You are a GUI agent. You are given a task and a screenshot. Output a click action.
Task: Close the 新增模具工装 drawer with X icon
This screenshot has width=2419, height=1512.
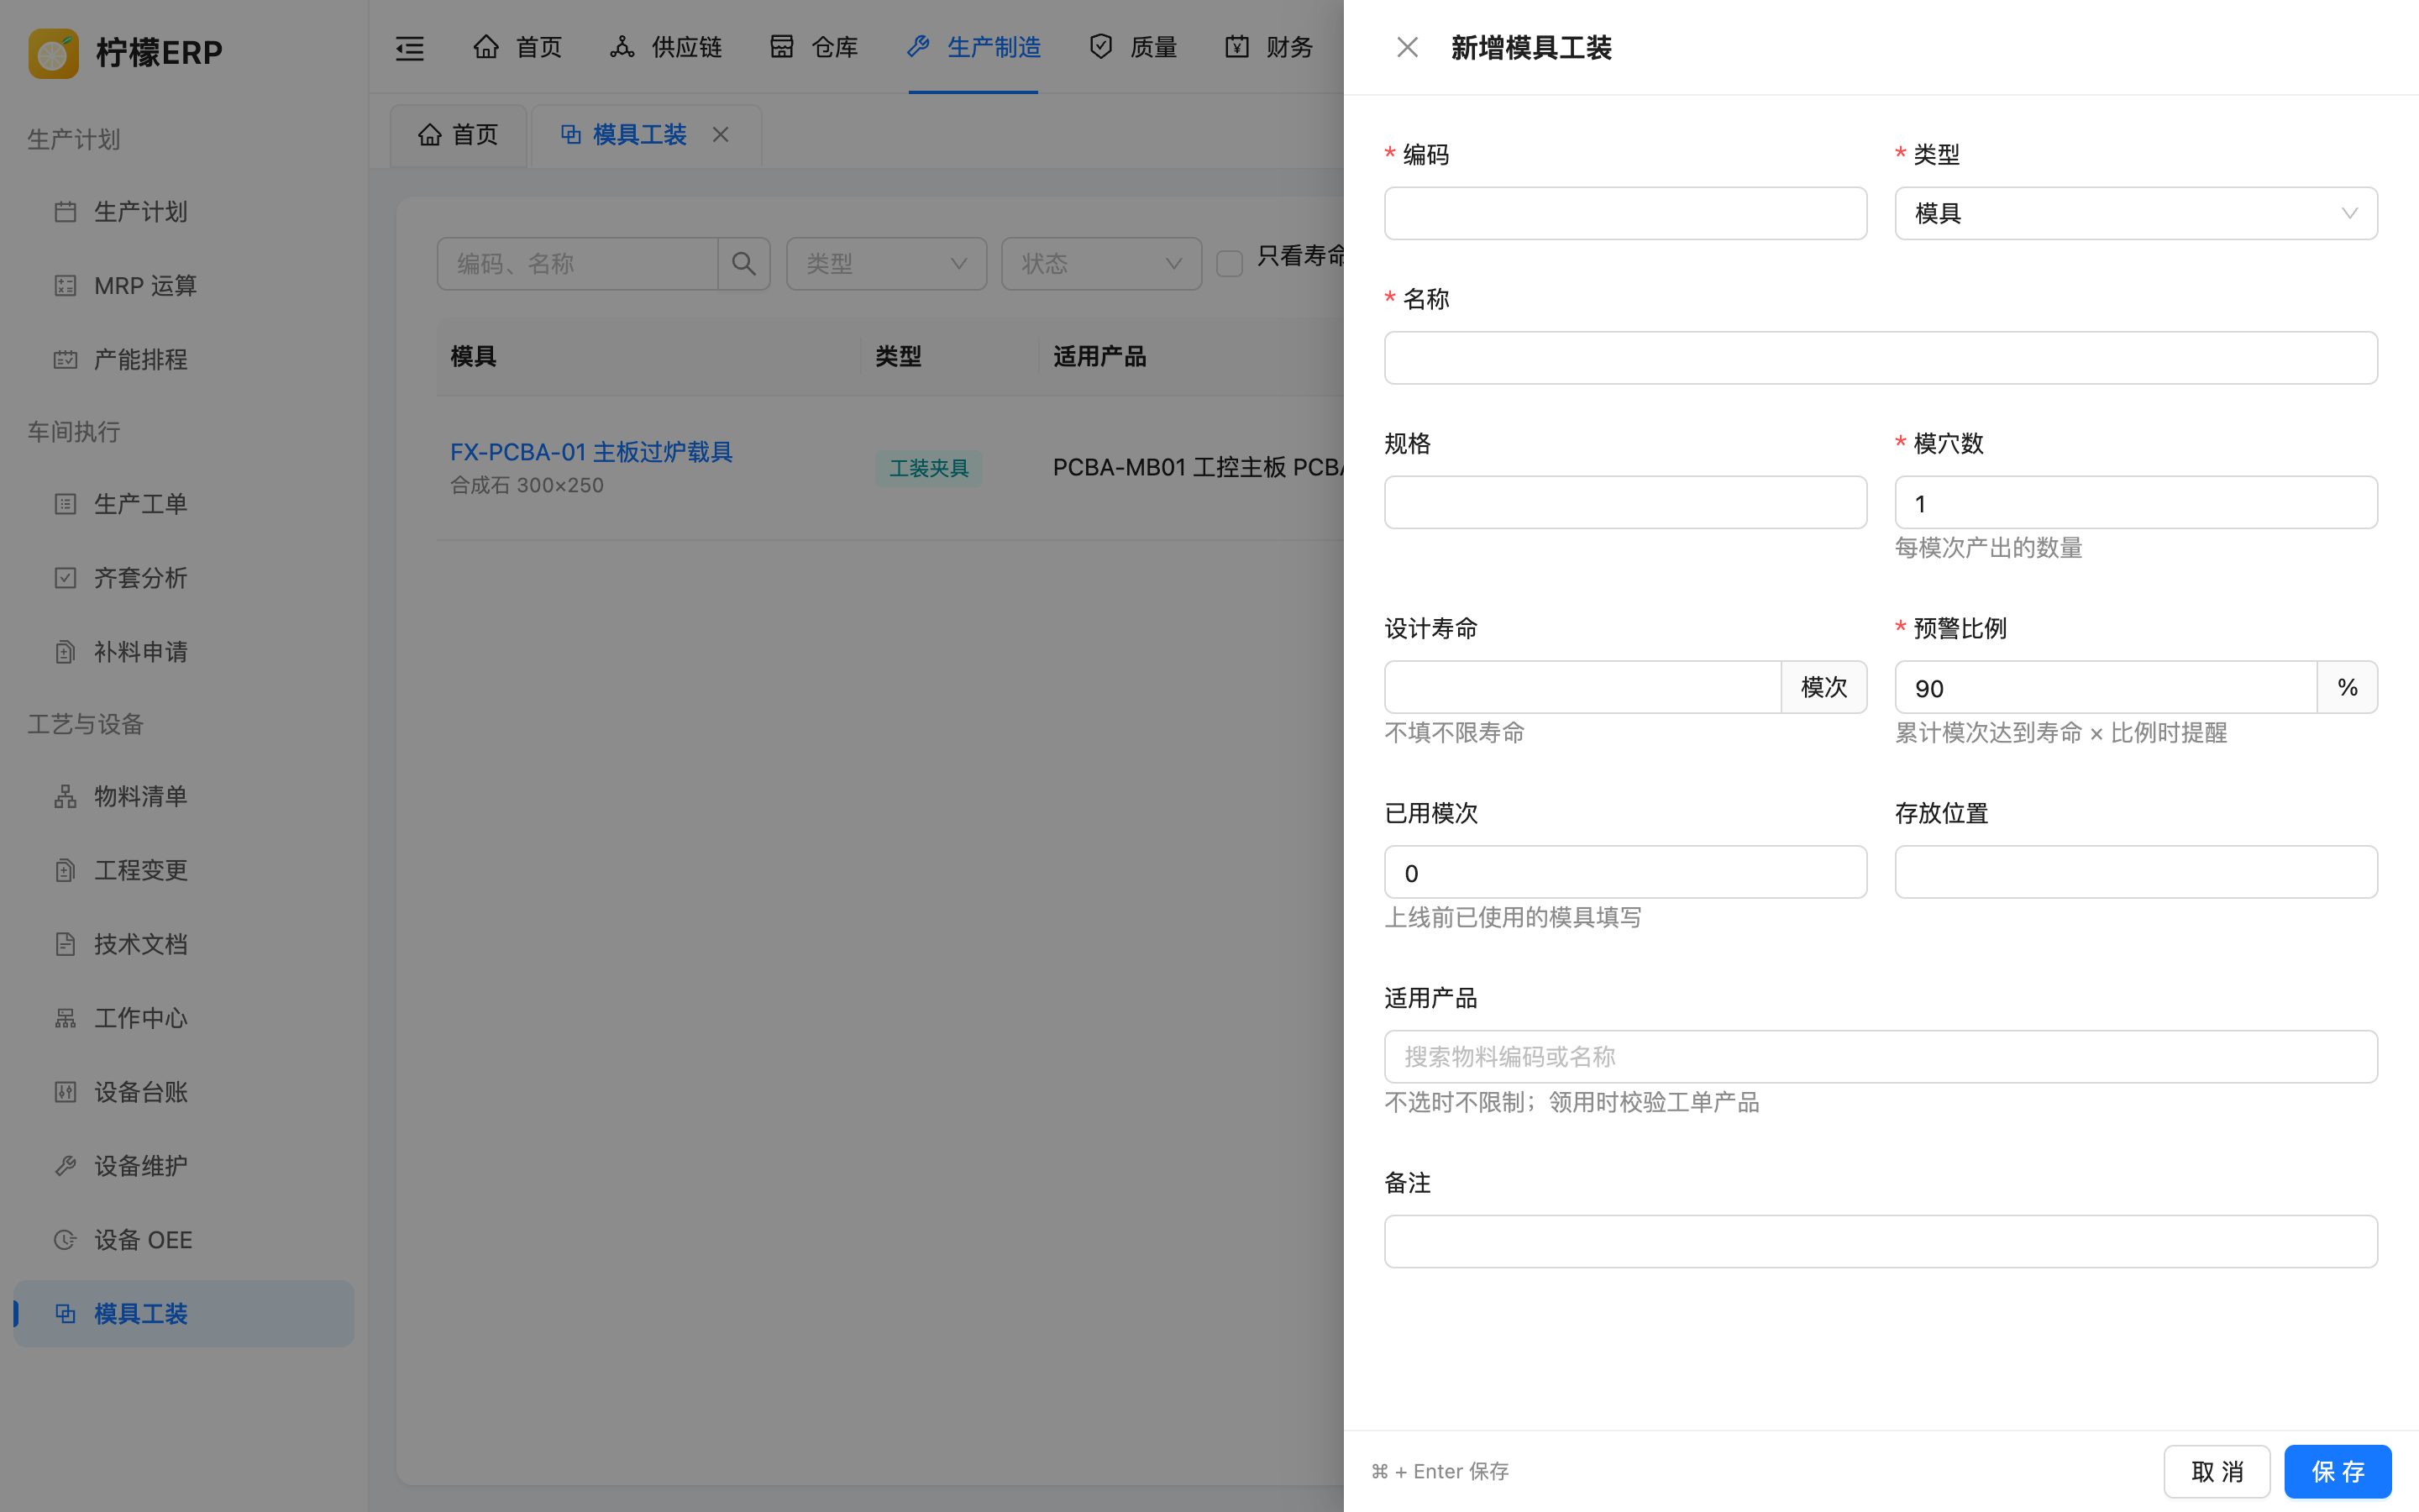tap(1406, 47)
